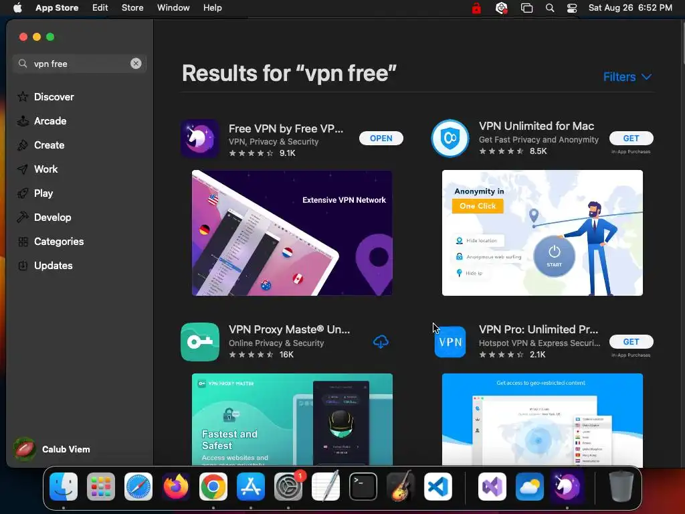Open the Apple menu
685x514 pixels.
coord(17,8)
